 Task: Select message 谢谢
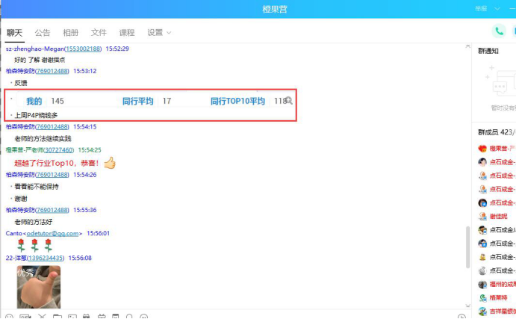21,199
